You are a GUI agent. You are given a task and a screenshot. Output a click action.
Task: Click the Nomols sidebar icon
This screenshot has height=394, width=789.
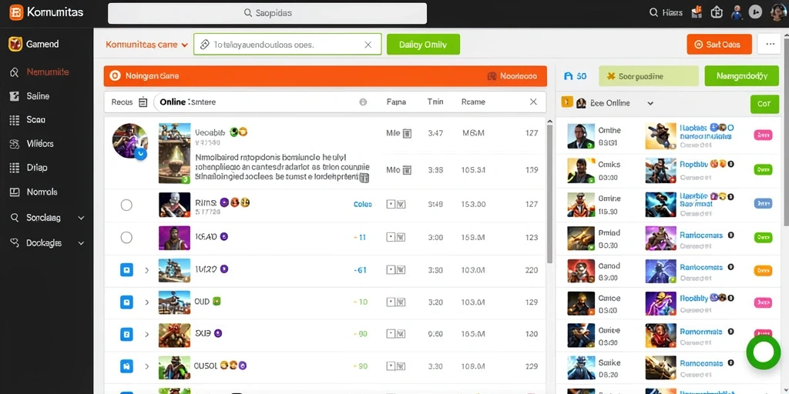(x=15, y=192)
